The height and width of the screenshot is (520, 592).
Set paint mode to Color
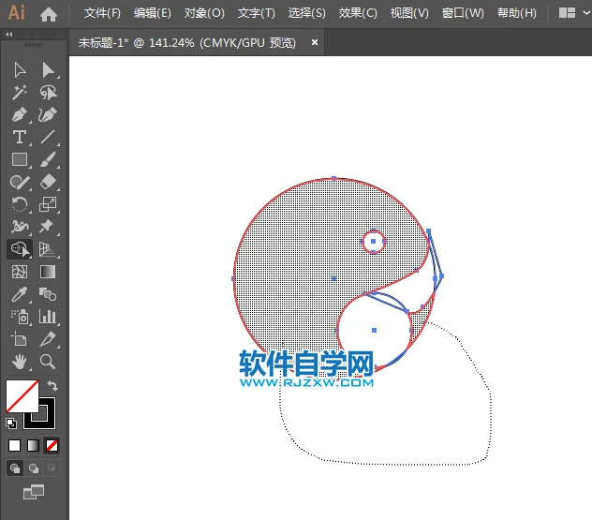(x=15, y=446)
